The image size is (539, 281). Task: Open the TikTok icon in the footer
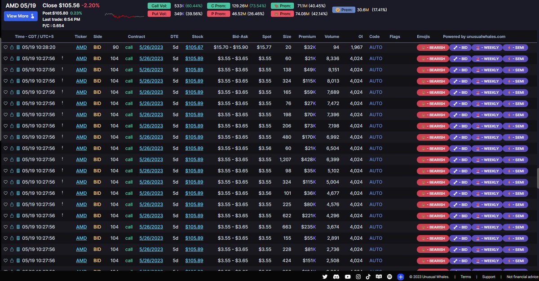[x=368, y=277]
